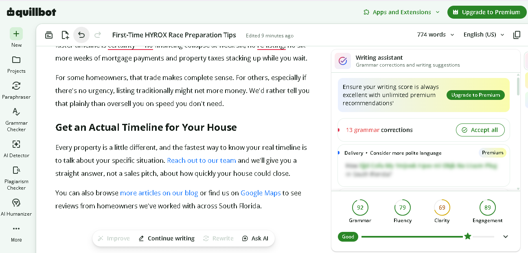This screenshot has width=528, height=253.
Task: Click Upgrade to Premium header button
Action: pyautogui.click(x=487, y=12)
